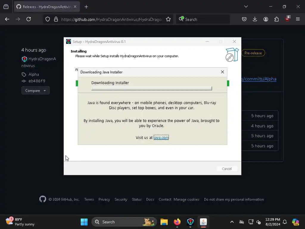The image size is (305, 229).
Task: Select the Releases HydraDragonAntivirus tab
Action: (47, 7)
